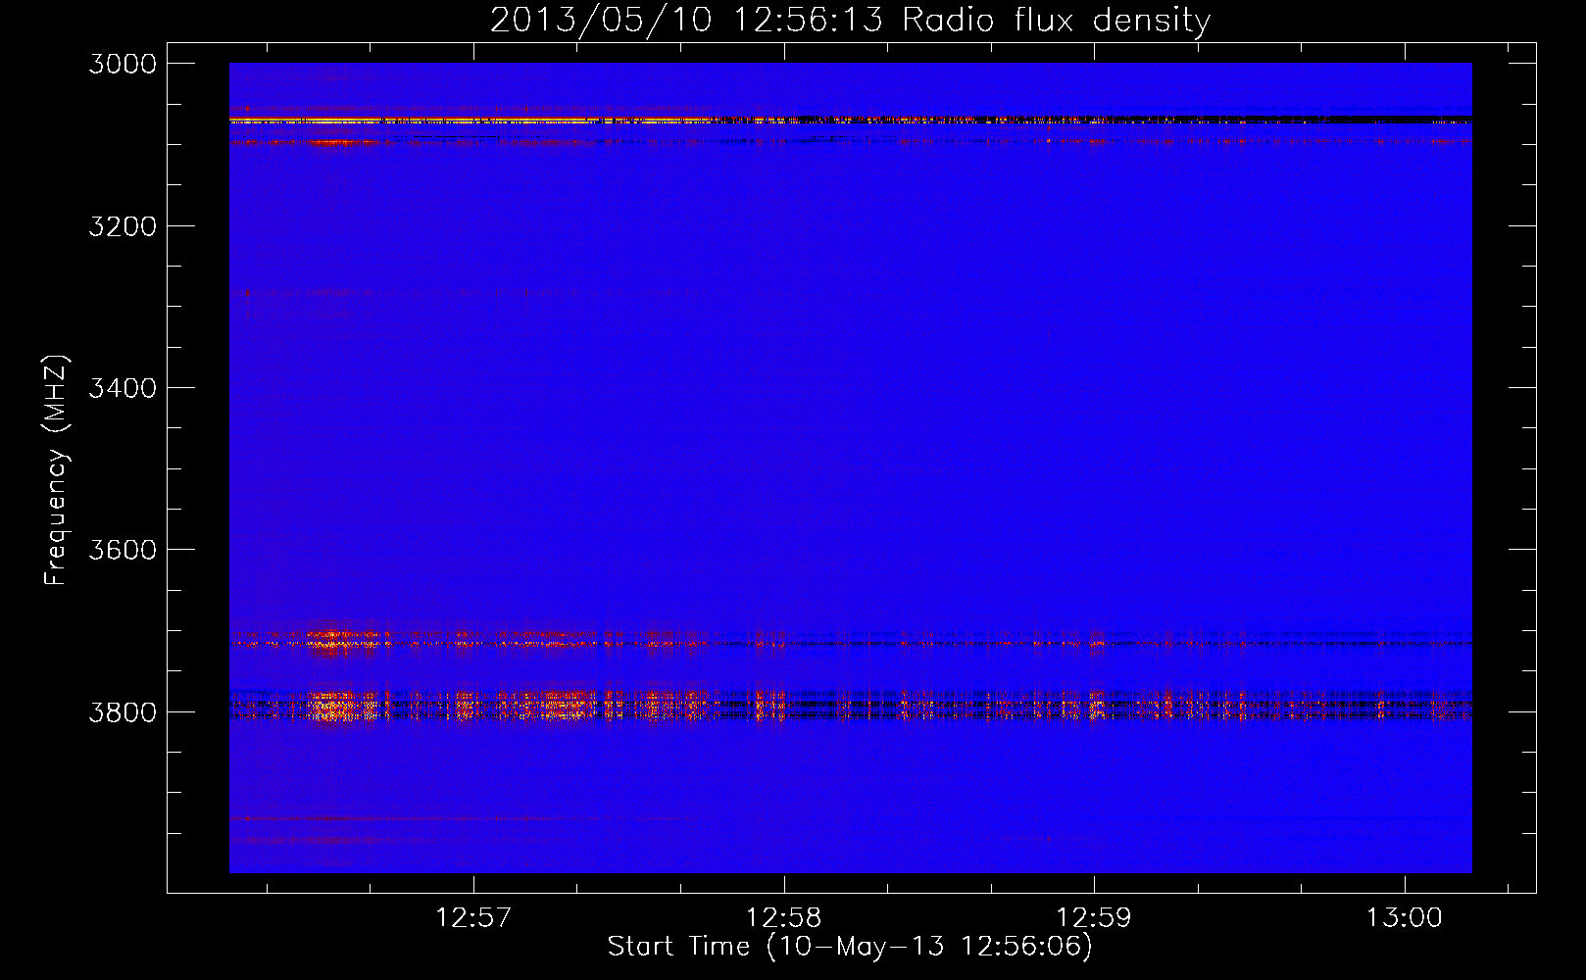Click the 12:59 time tick label
The width and height of the screenshot is (1586, 980).
pos(1093,918)
